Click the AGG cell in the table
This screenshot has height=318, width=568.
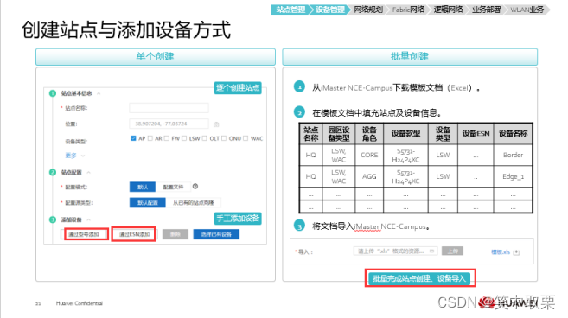coord(369,176)
